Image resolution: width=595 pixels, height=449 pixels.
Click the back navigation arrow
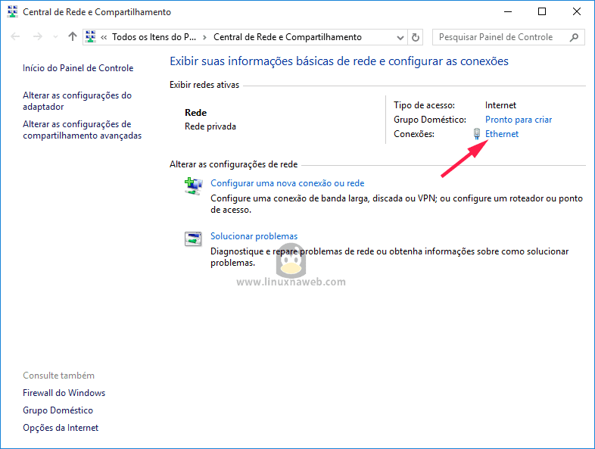coord(16,37)
